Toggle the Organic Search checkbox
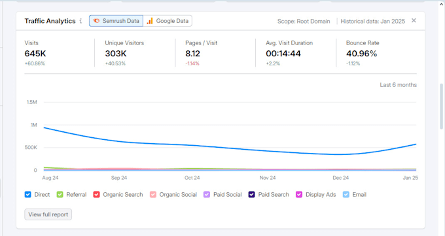Screen dimensions: 445x236 (96, 195)
